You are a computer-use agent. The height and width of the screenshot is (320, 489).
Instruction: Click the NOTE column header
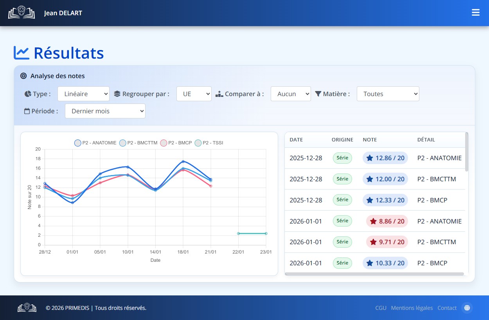(370, 139)
